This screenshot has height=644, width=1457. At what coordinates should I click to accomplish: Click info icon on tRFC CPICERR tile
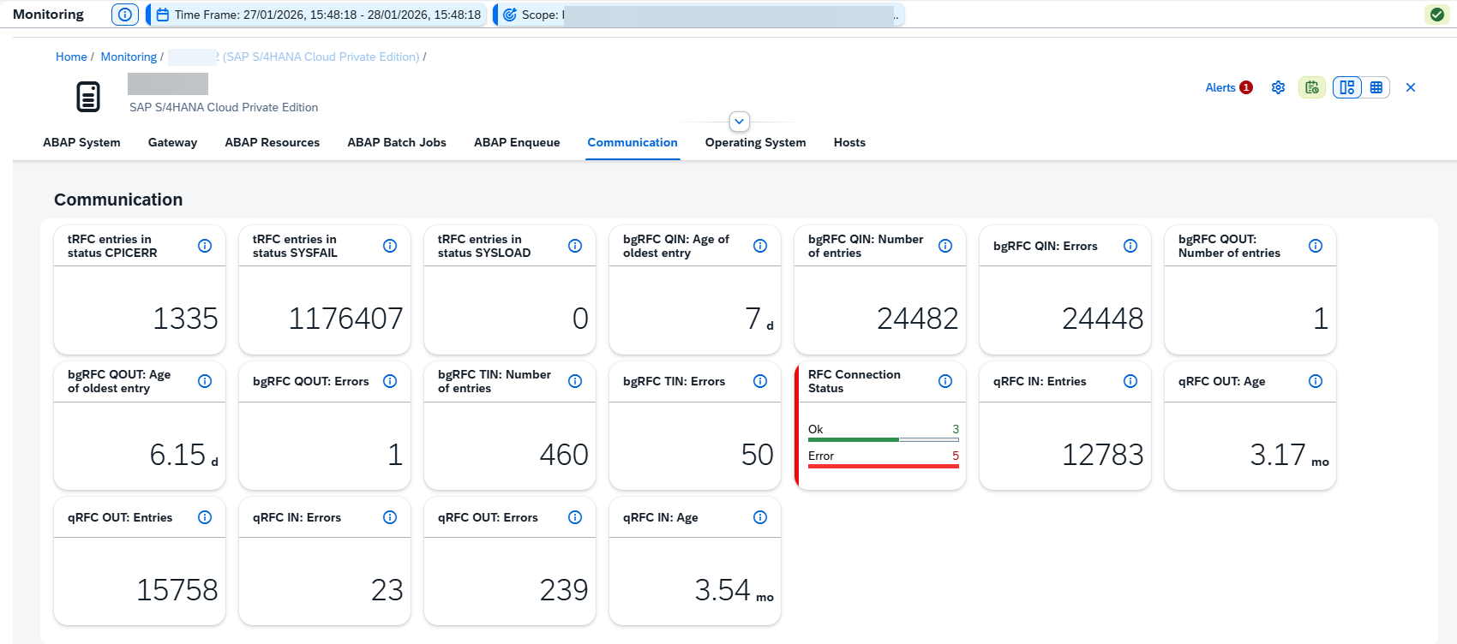[205, 246]
